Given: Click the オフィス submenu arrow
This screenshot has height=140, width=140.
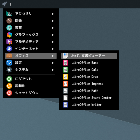Looking at the screenshot, I should tap(53, 56).
